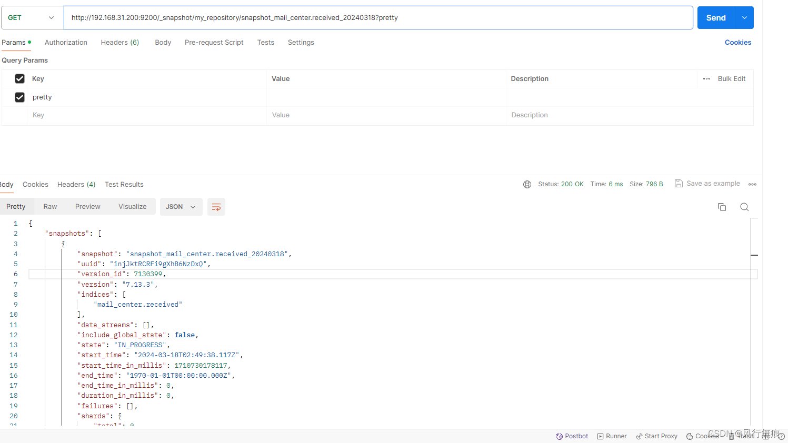The image size is (788, 443).
Task: Open the Trash from status bar
Action: pyautogui.click(x=743, y=436)
